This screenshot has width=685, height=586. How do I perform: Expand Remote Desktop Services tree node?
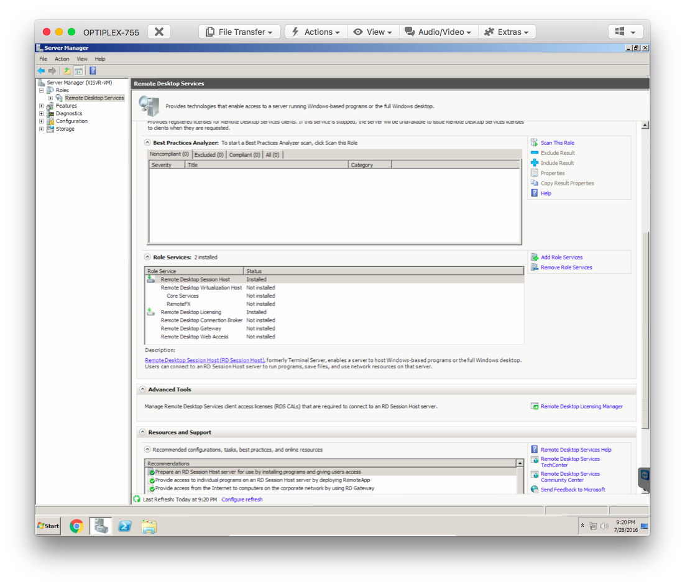click(x=51, y=98)
